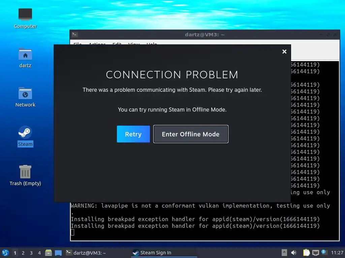Image resolution: width=345 pixels, height=258 pixels.
Task: Launch the file manager from panel
Action: [x=49, y=253]
